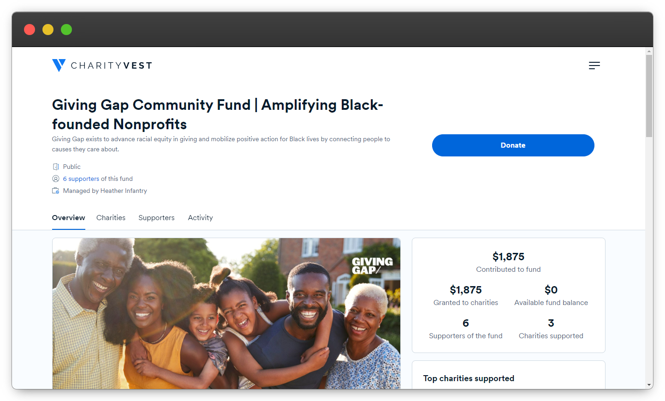
Task: Click the green window maximize dot
Action: tap(66, 30)
